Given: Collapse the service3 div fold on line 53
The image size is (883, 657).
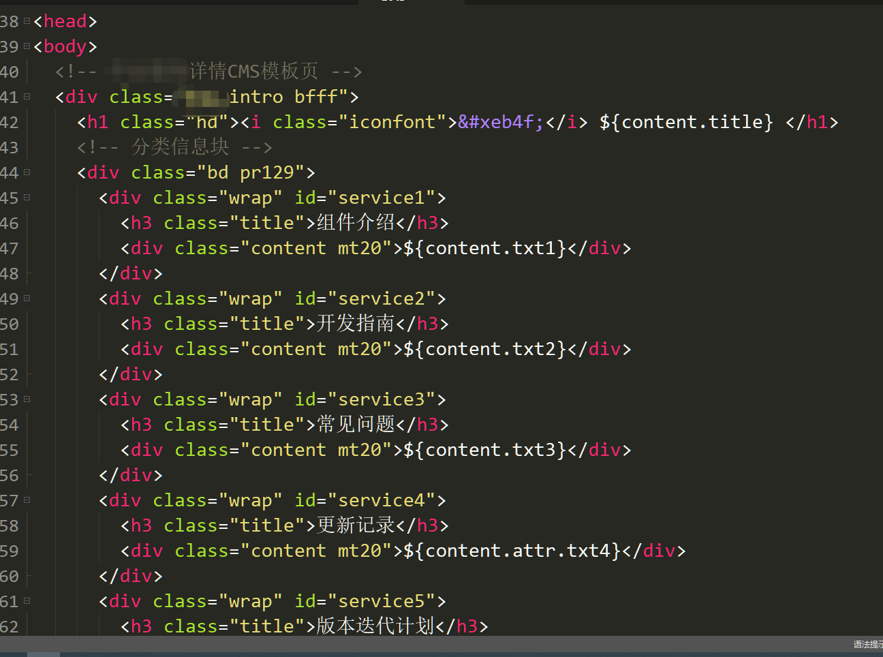Looking at the screenshot, I should (x=27, y=399).
